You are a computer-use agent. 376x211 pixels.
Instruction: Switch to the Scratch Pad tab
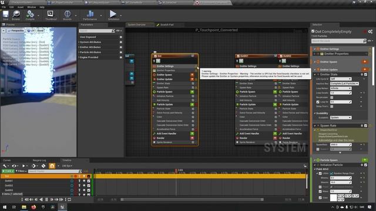[167, 25]
